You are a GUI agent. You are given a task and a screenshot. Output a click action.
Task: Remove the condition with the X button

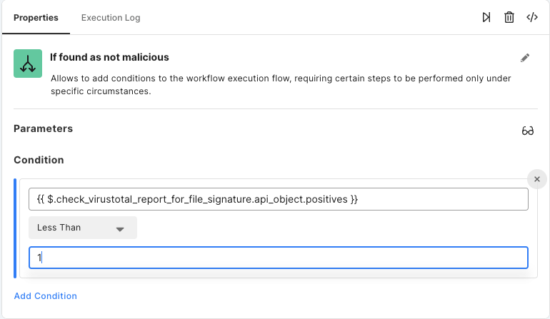click(x=536, y=179)
